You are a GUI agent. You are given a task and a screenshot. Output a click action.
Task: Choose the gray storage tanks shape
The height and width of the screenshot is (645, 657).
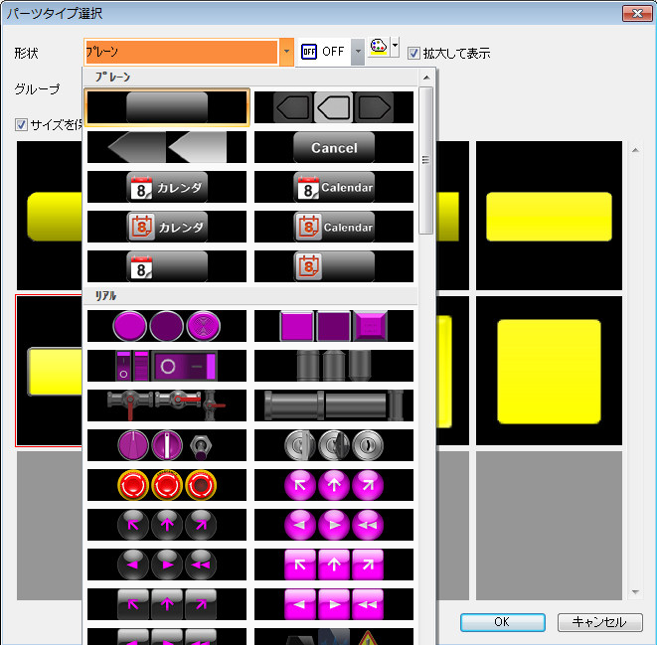coord(334,365)
